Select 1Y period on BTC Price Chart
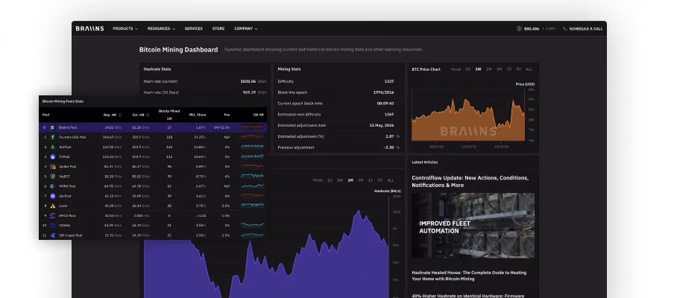677x298 pixels. click(x=509, y=69)
